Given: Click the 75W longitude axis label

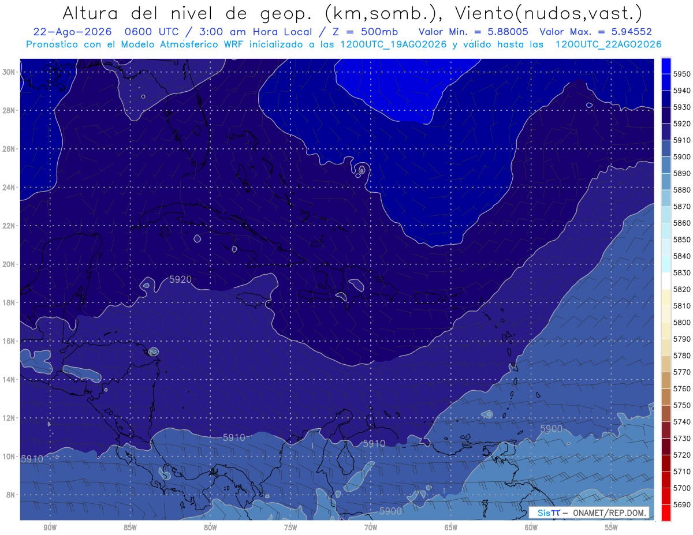Looking at the screenshot, I should tap(290, 526).
